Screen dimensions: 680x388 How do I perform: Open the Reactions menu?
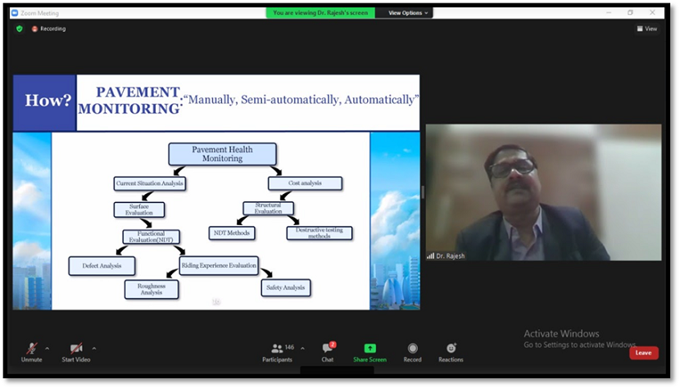coord(451,350)
